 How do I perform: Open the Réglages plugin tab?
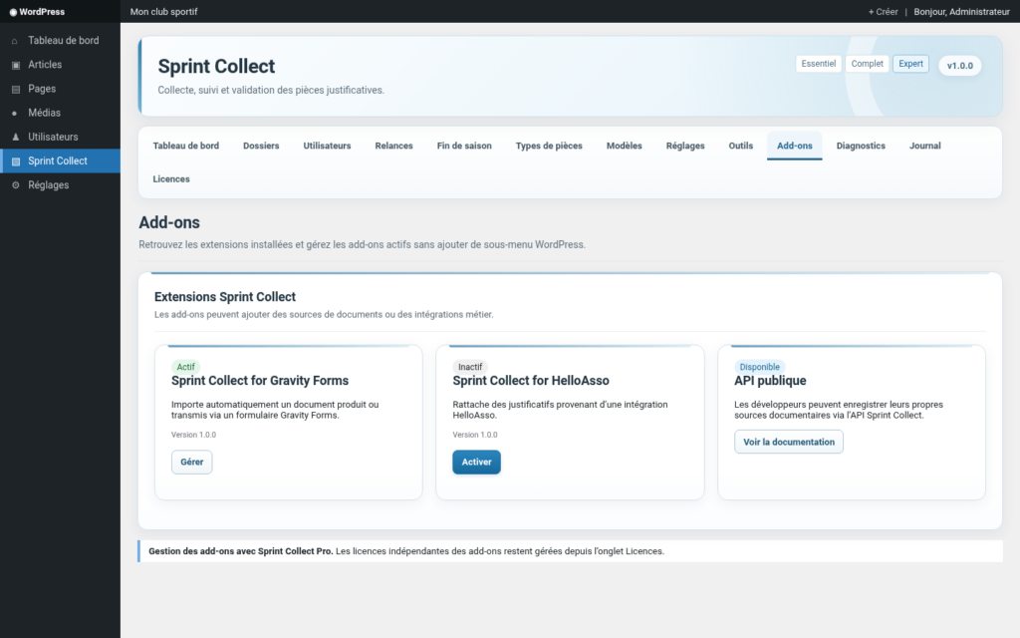(x=685, y=146)
